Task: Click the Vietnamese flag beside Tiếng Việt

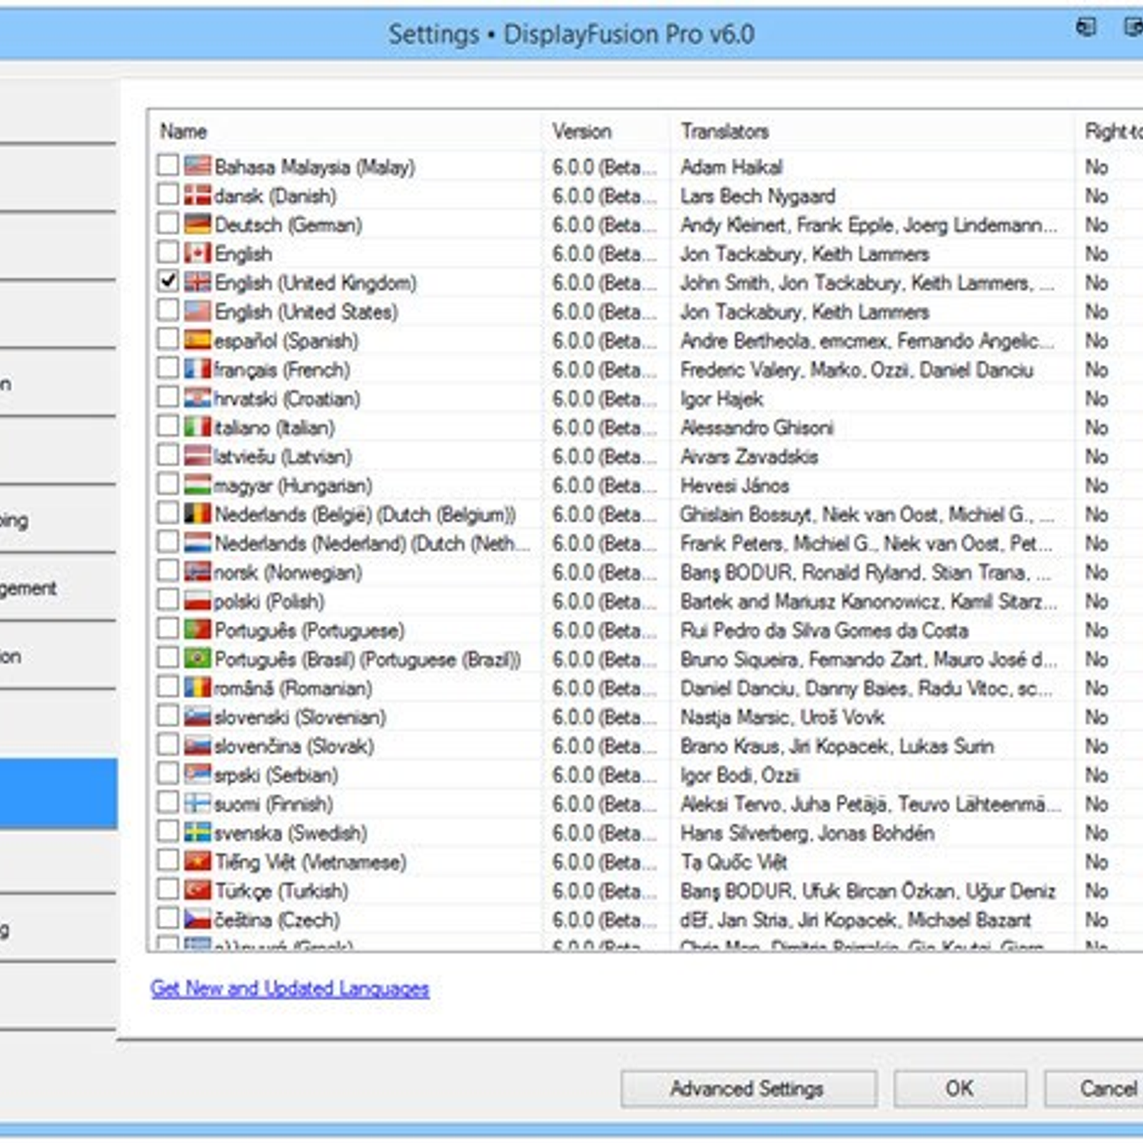Action: [197, 861]
